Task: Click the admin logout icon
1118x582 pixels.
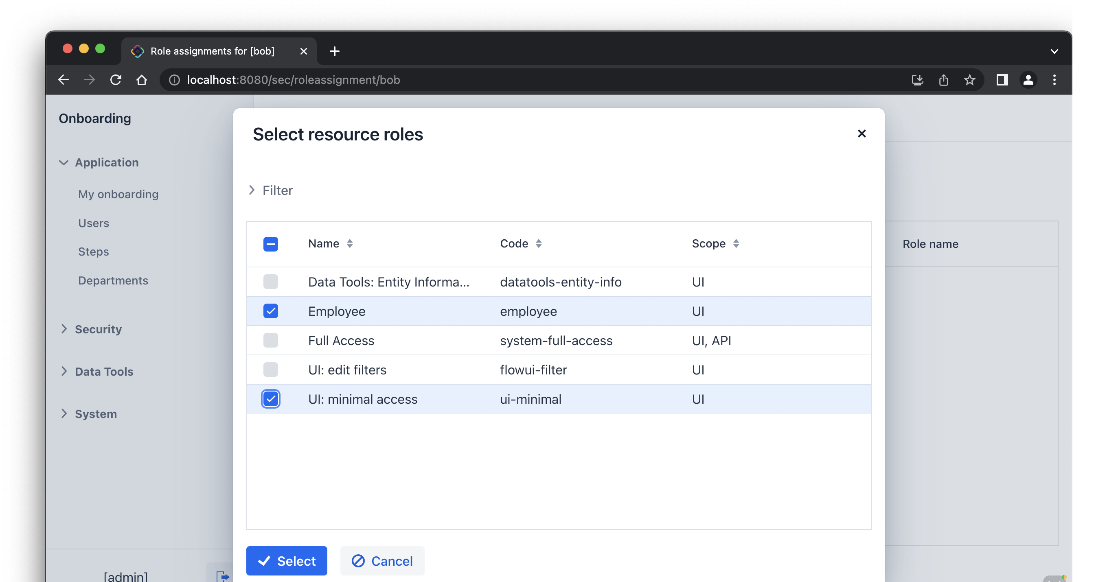Action: 223,576
